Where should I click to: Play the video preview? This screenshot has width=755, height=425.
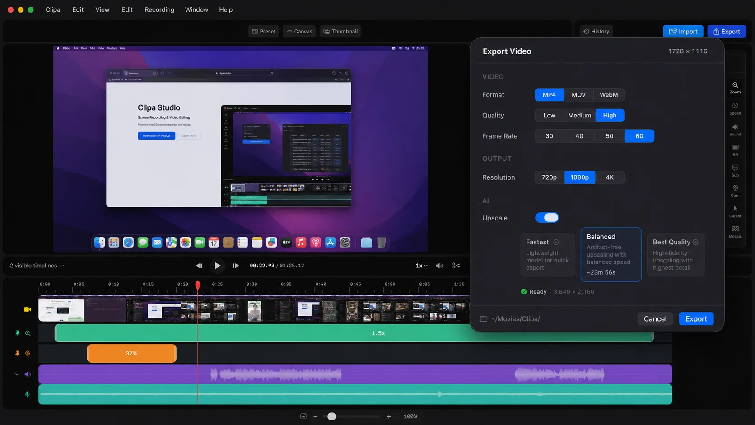click(x=218, y=266)
